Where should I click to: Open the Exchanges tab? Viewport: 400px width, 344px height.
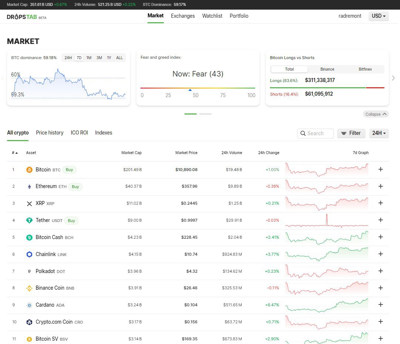pos(183,16)
